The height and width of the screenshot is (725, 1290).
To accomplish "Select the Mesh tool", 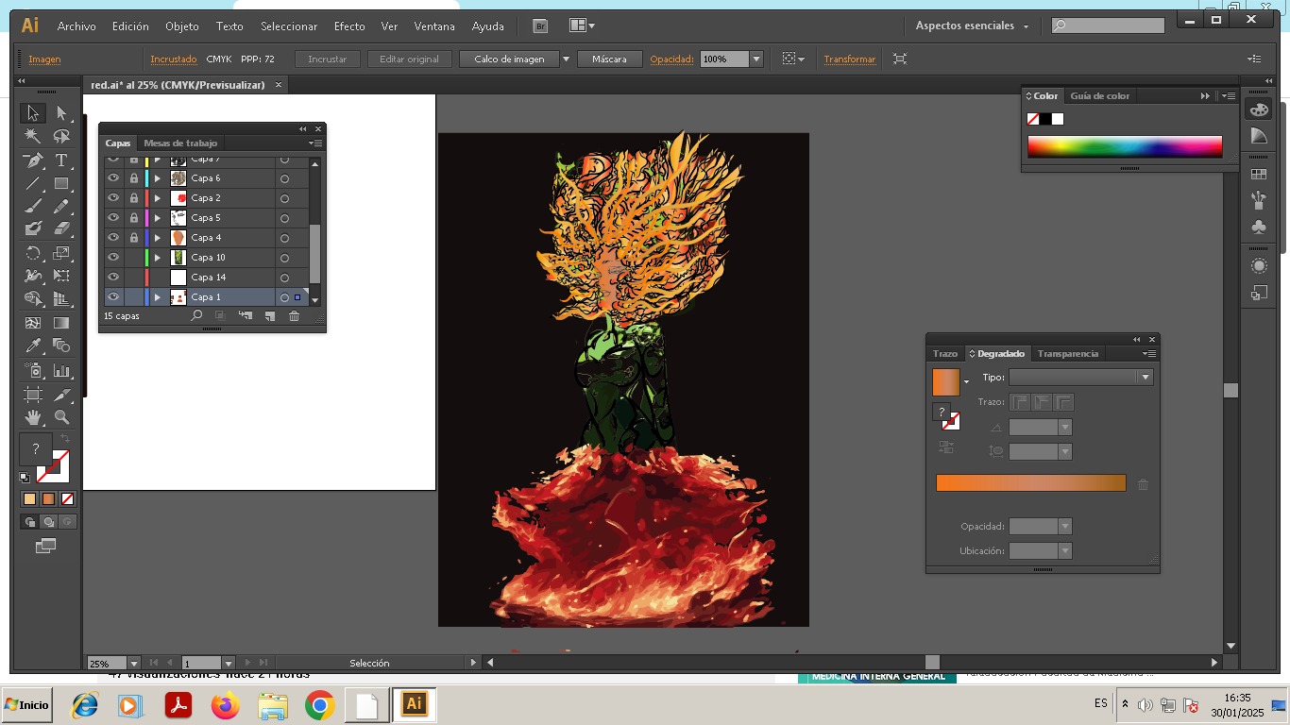I will 33,323.
